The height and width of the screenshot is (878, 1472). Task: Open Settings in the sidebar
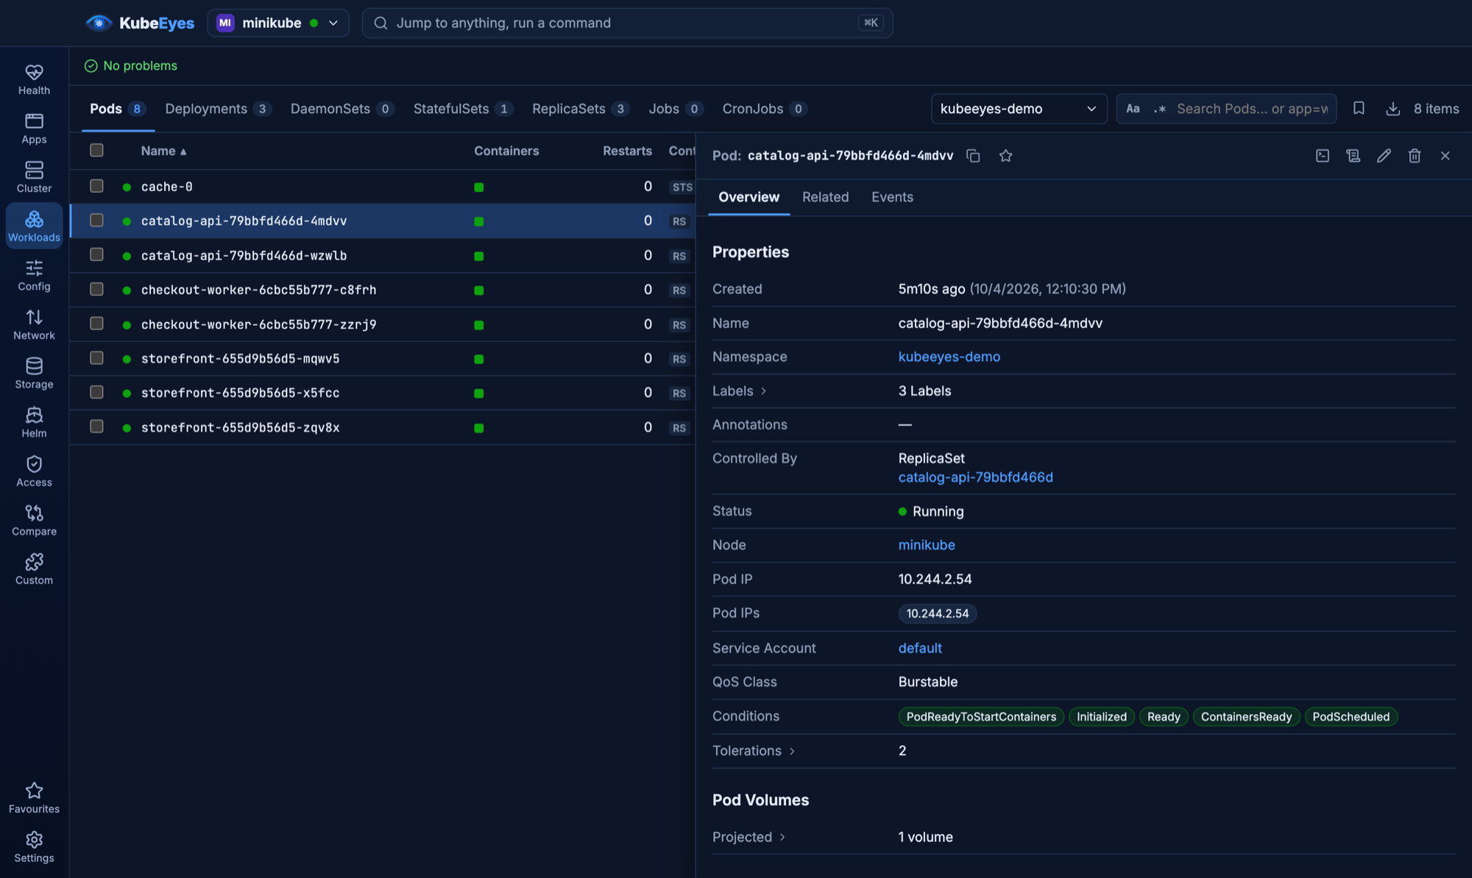pos(34,848)
